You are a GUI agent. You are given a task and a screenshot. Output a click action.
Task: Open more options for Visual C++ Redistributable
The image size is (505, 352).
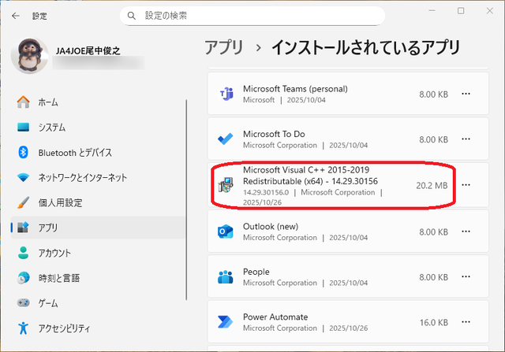466,185
